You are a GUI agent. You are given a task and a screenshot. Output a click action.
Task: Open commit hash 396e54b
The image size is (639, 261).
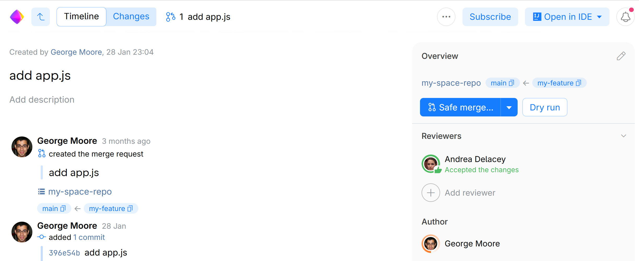(64, 253)
